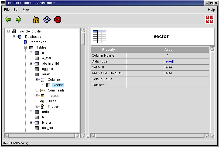Open the window menu in the title bar
The image size is (219, 147).
(3, 3)
